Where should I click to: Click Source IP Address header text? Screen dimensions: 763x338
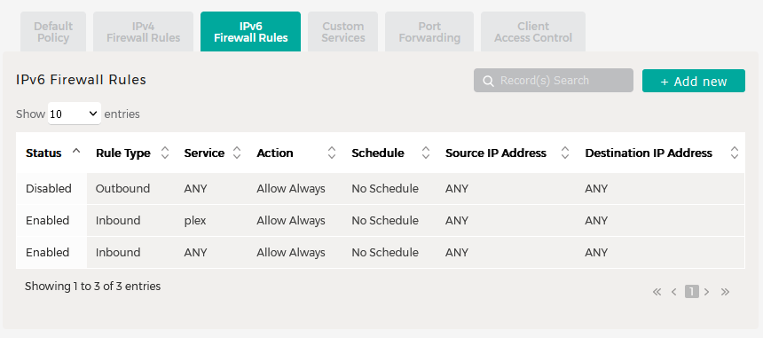[x=496, y=153]
